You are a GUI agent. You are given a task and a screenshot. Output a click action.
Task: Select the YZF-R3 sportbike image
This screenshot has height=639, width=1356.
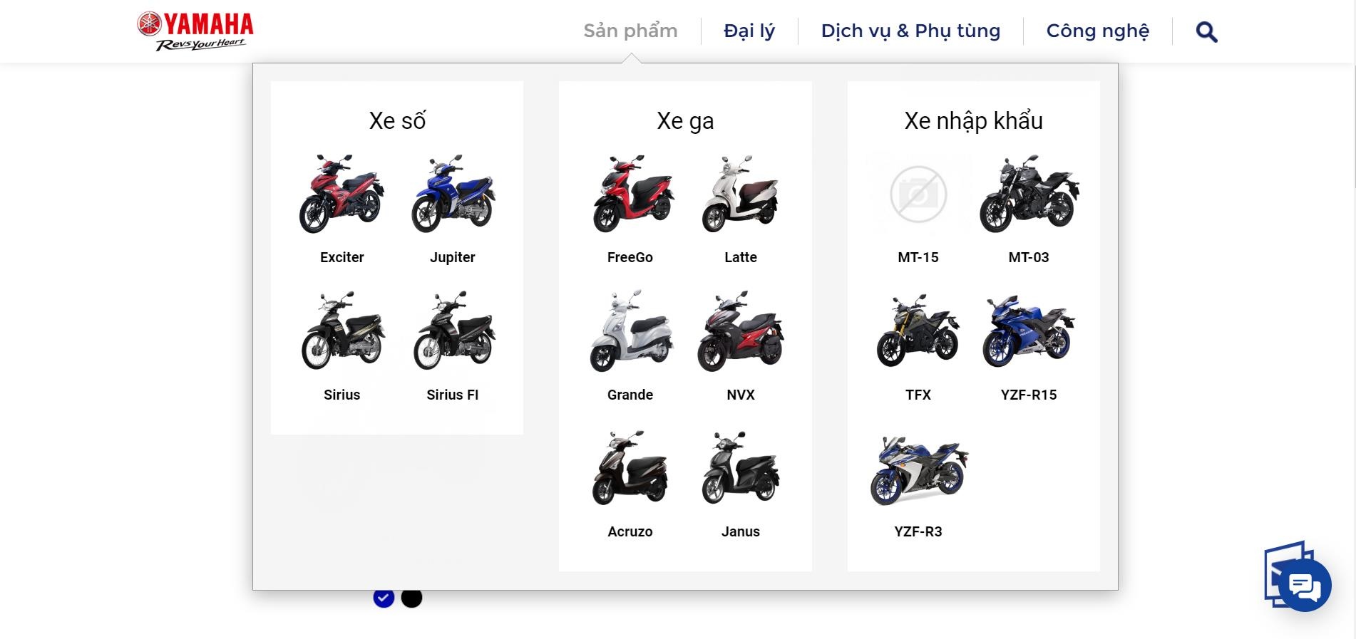[x=918, y=470]
